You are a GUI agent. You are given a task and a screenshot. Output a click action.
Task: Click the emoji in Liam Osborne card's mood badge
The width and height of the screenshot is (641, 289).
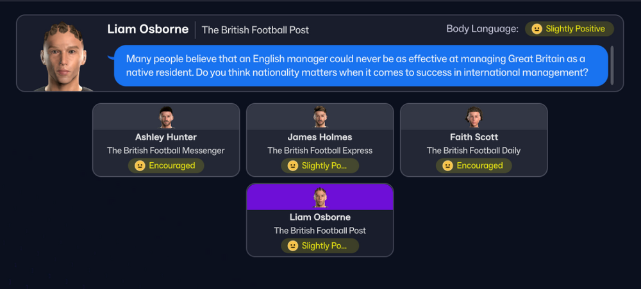293,245
